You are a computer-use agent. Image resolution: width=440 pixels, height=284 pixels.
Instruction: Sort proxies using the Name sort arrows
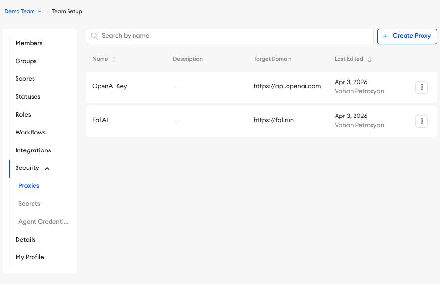point(114,59)
